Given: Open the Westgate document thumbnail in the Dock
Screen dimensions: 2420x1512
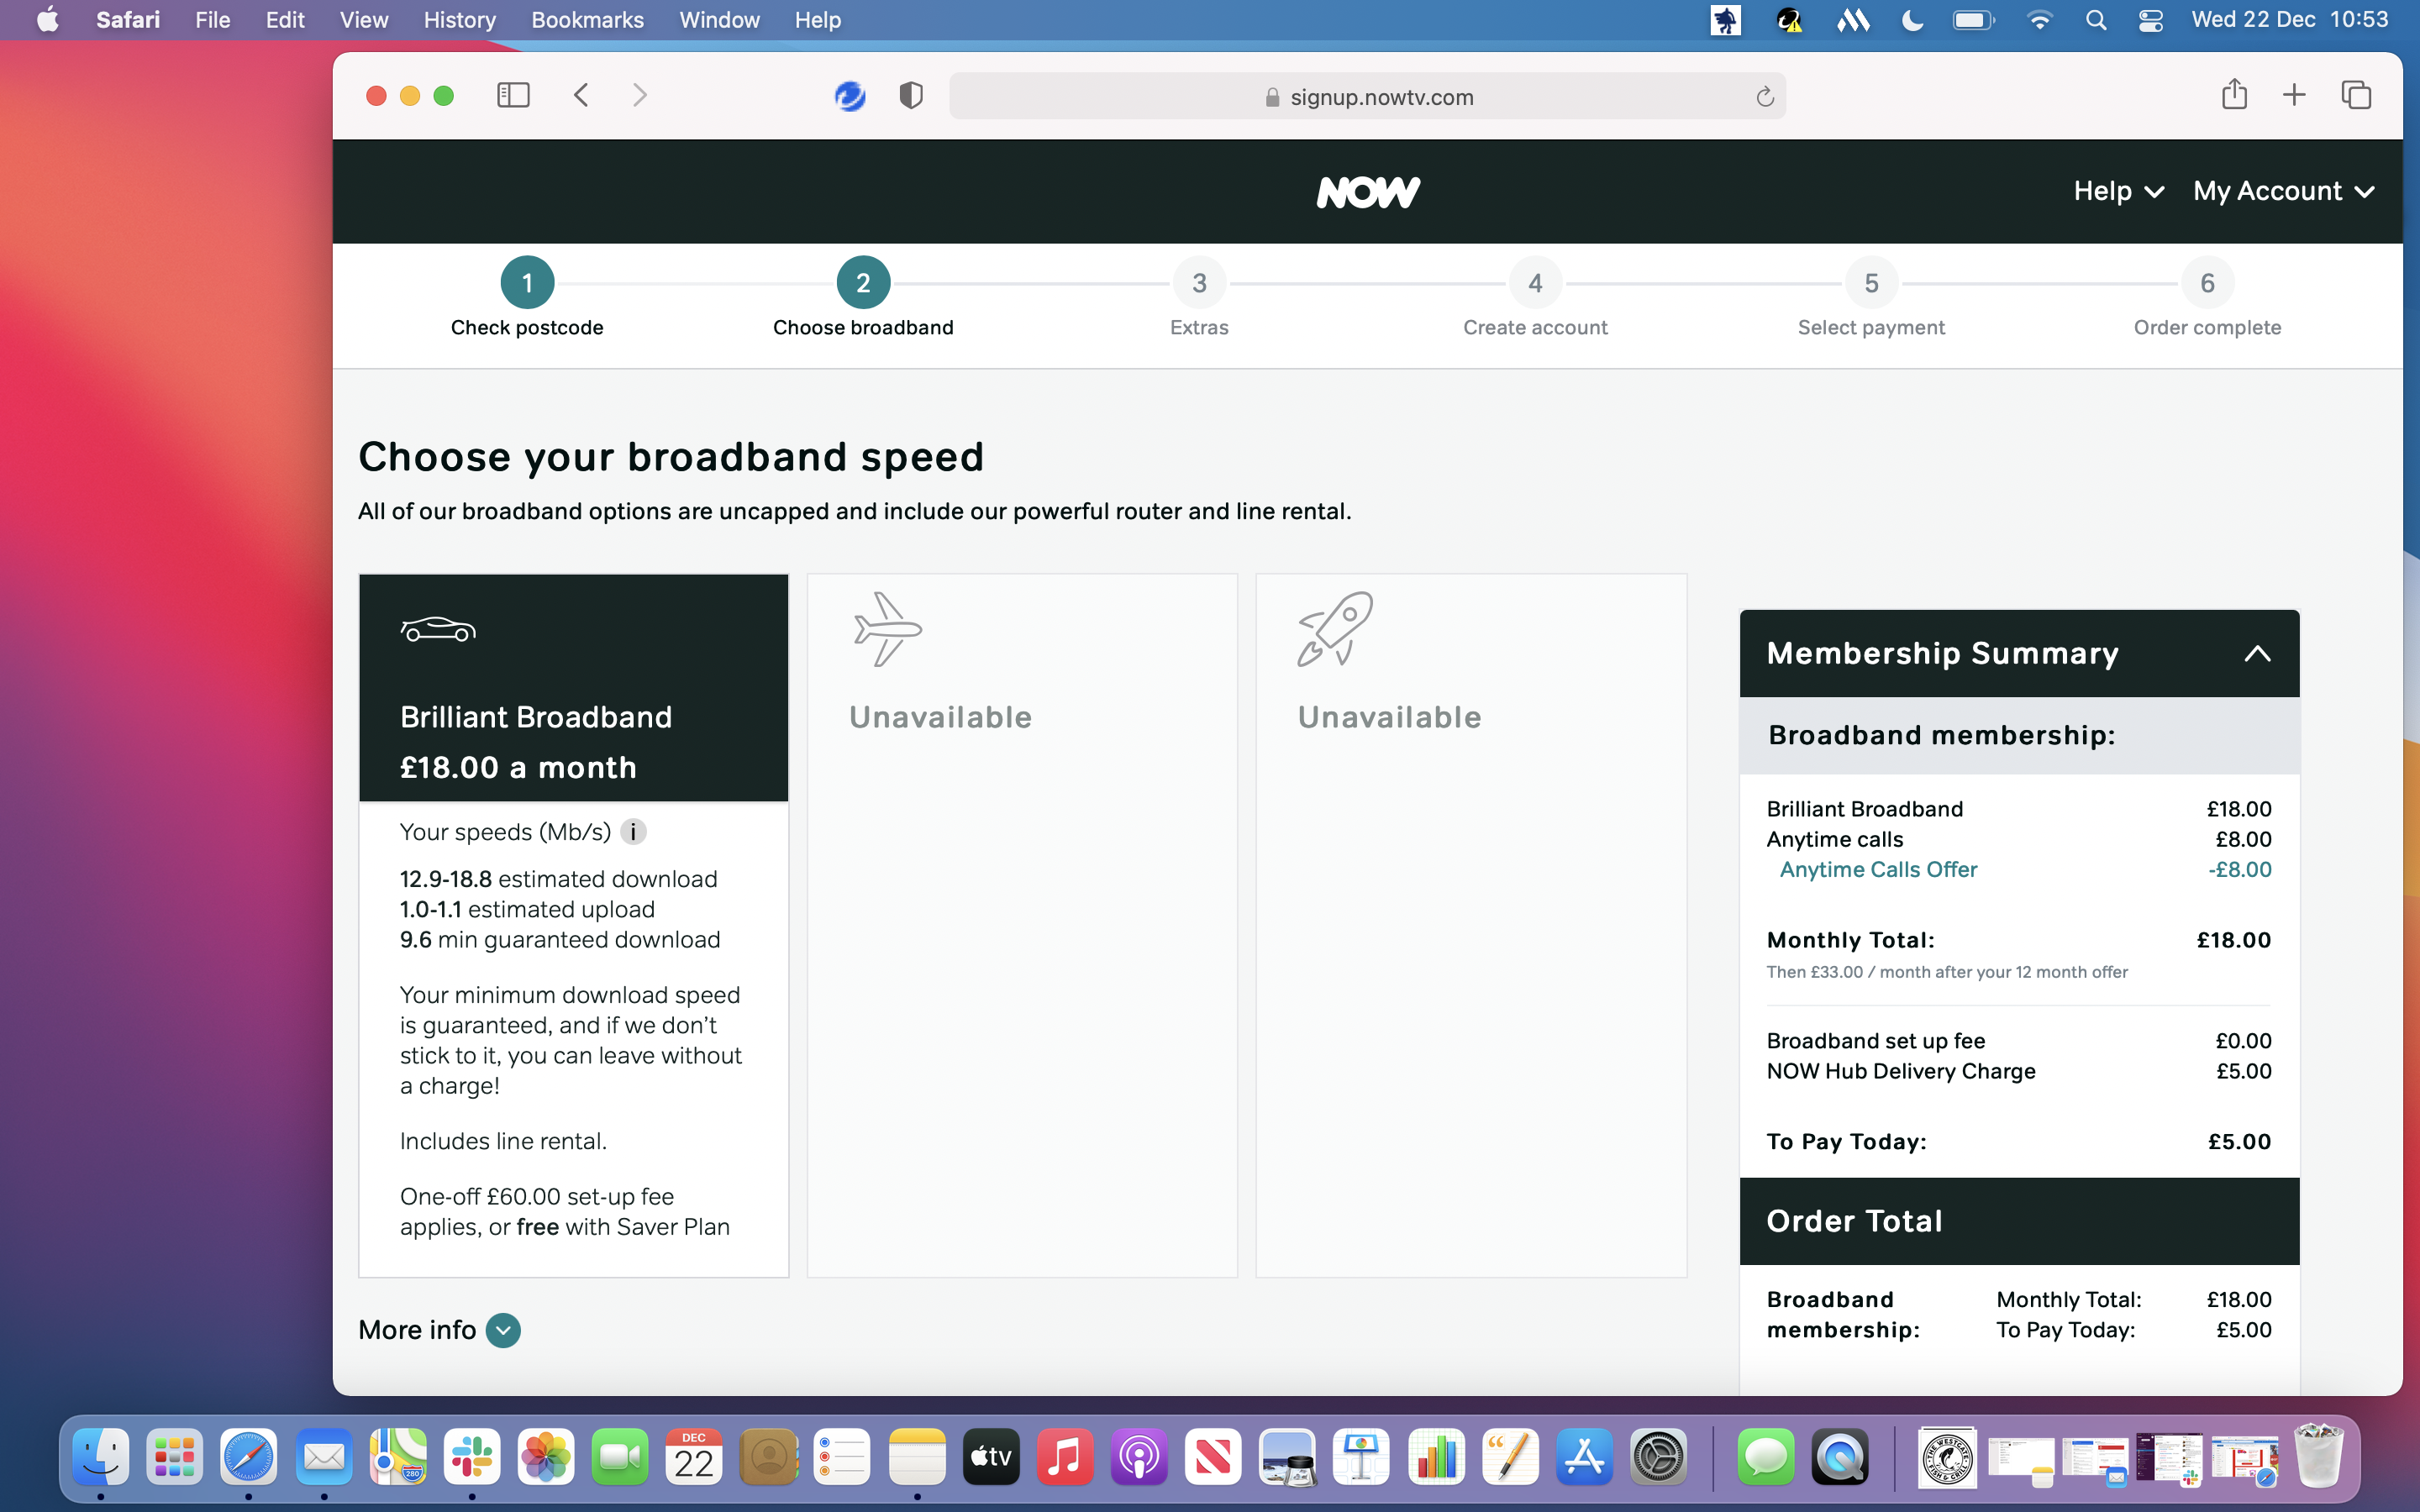Looking at the screenshot, I should [1946, 1456].
